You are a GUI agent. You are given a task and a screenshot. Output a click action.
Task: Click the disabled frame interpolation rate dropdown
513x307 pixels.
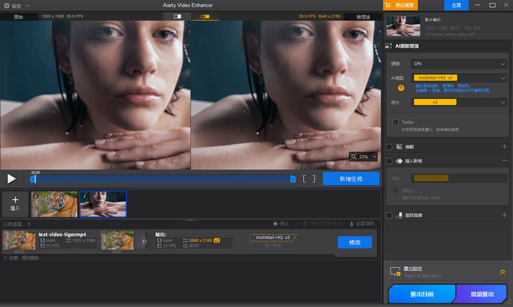point(459,178)
